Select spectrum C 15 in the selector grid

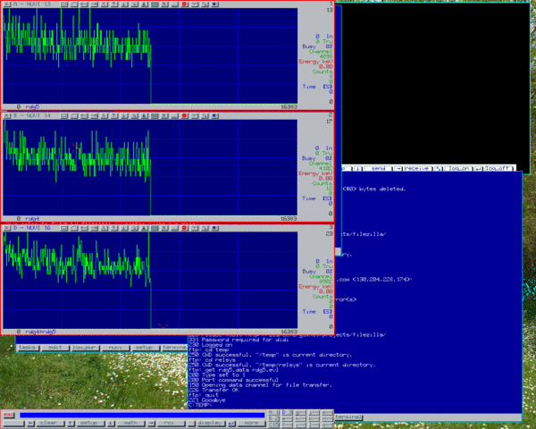click(273, 425)
